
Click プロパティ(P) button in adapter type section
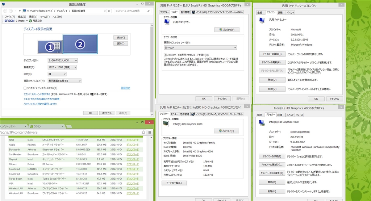point(226,131)
